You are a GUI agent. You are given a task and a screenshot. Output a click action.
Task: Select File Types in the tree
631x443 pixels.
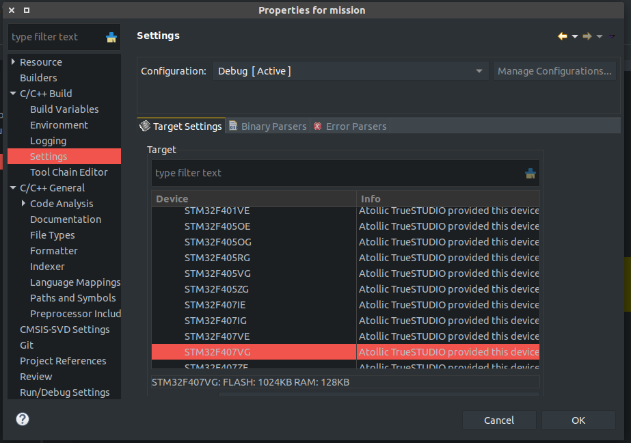53,235
